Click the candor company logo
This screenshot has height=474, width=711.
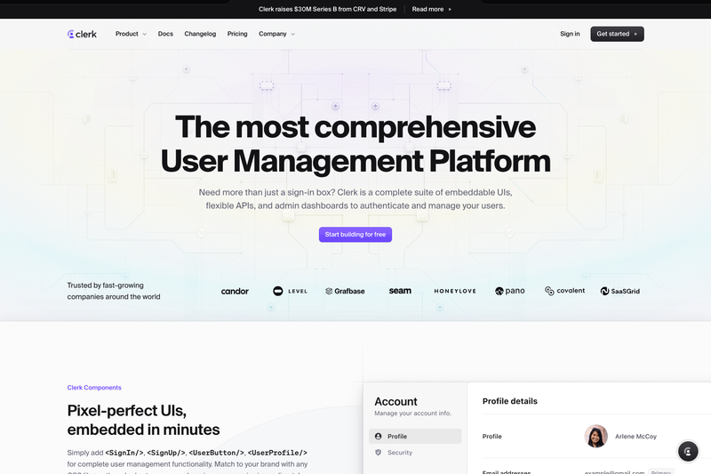235,291
